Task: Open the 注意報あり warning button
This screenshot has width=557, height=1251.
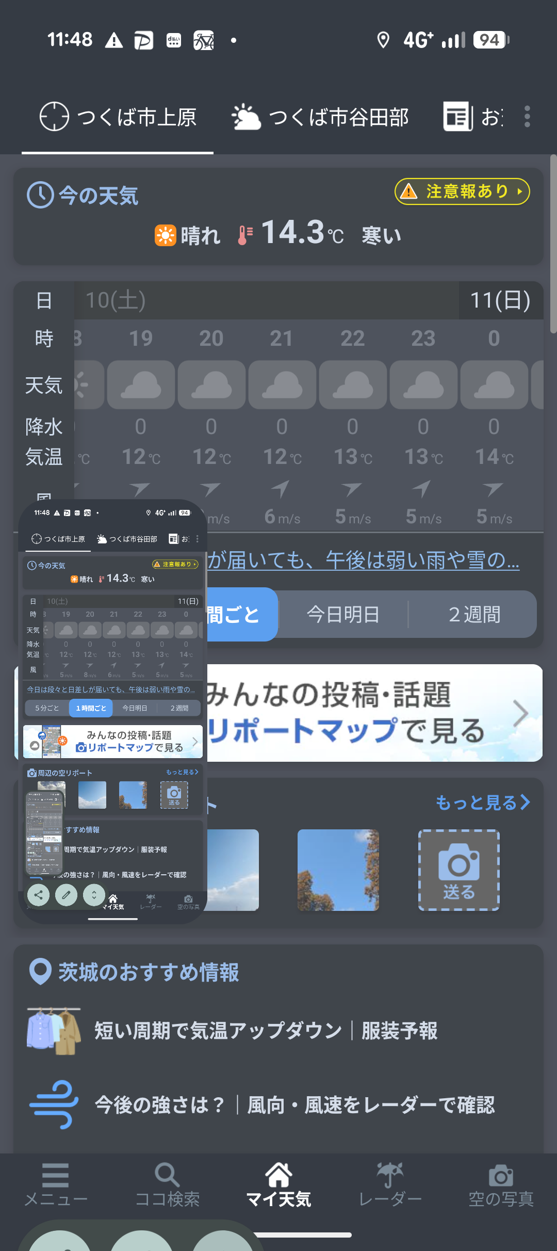Action: (x=462, y=191)
